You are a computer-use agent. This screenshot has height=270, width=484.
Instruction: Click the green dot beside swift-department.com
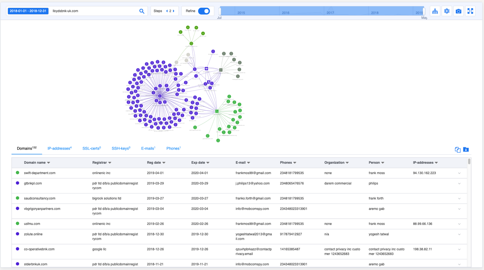coord(18,173)
